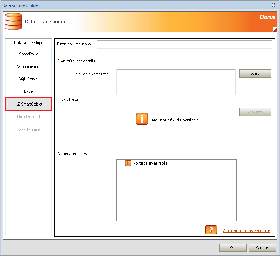Click the Generate button
The height and width of the screenshot is (256, 280).
click(x=255, y=112)
